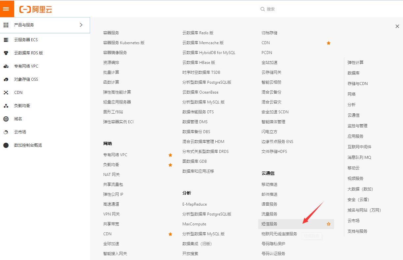Jump to 存储与CDN category

[357, 84]
